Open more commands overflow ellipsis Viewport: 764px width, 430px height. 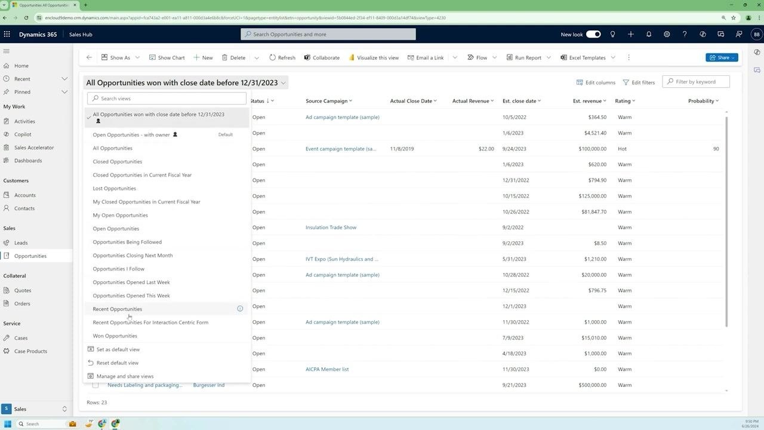pyautogui.click(x=629, y=57)
